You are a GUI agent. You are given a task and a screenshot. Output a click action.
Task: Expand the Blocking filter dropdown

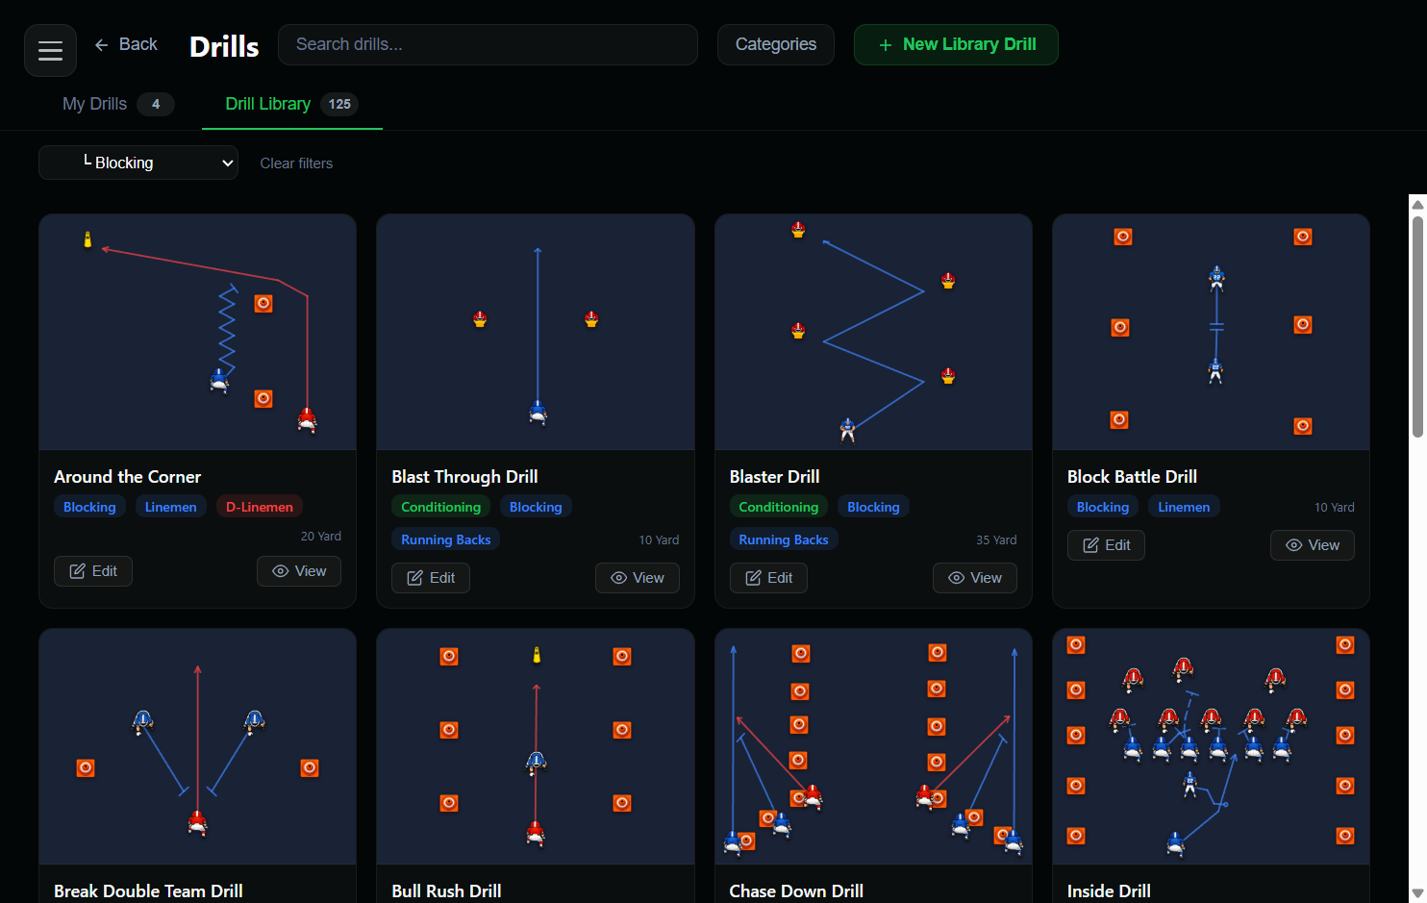138,163
